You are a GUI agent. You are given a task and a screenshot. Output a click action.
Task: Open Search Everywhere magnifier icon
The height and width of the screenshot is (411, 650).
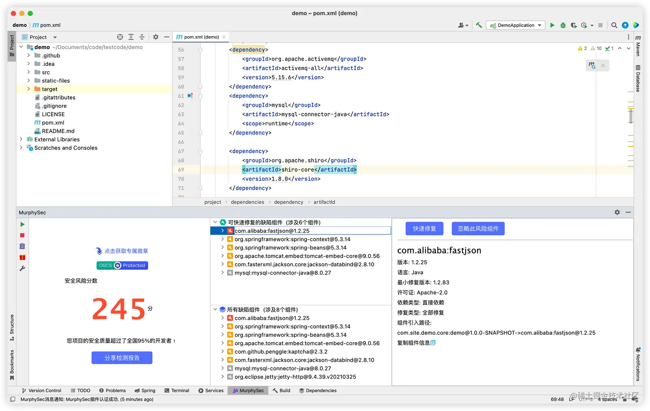(614, 25)
